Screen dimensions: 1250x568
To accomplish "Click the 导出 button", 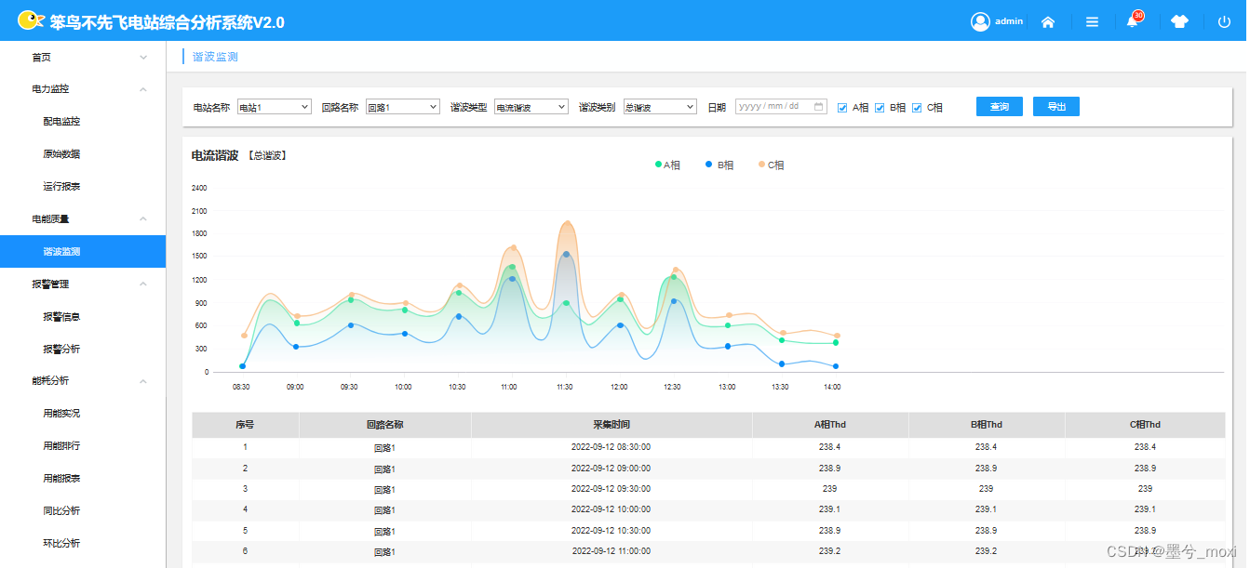I will click(1056, 107).
